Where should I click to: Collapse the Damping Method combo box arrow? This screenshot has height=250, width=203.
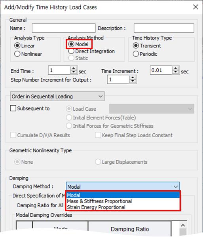pos(176,187)
